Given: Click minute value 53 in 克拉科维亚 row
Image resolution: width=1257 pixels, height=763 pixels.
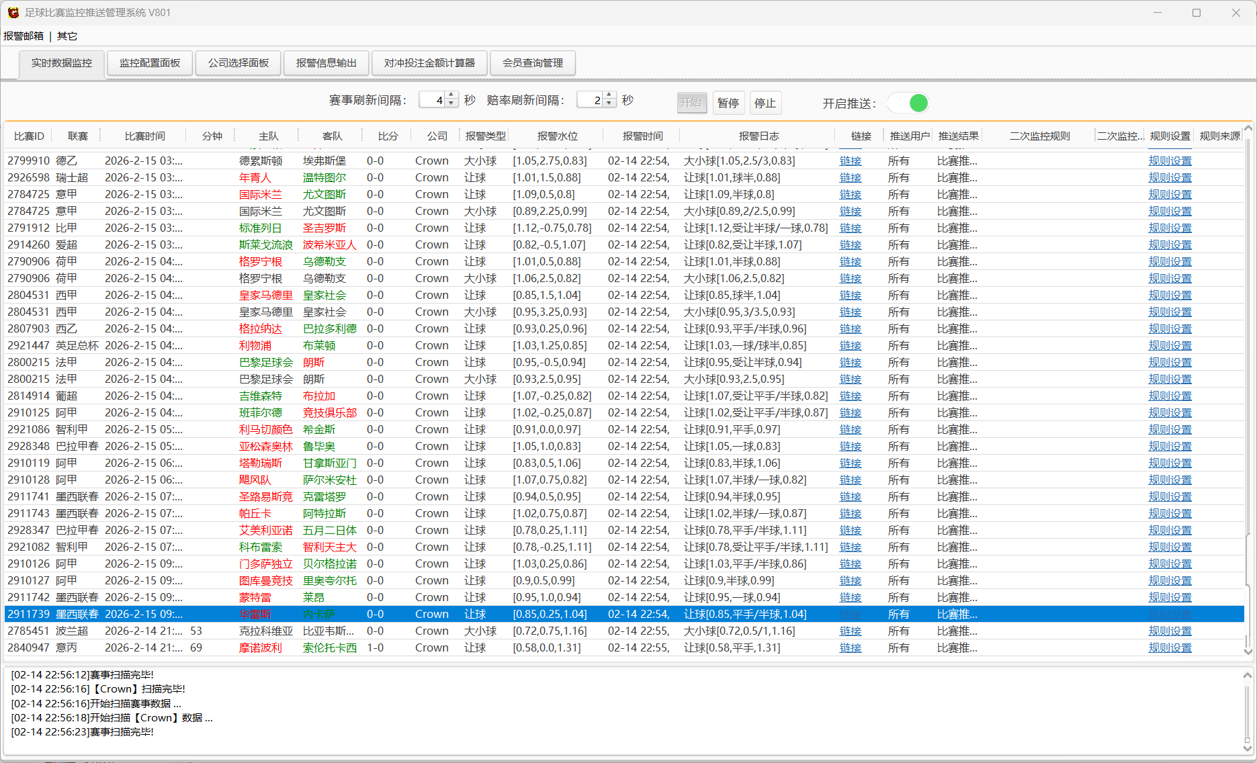Looking at the screenshot, I should [x=196, y=631].
